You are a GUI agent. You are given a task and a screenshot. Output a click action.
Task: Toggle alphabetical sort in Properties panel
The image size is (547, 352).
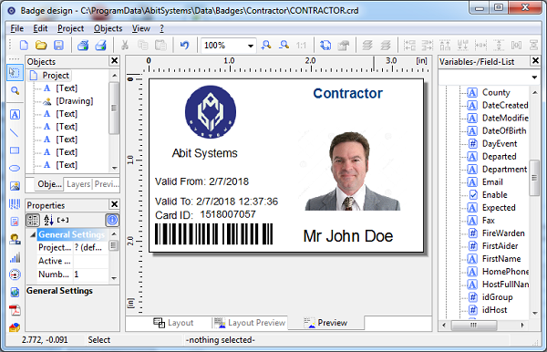pos(48,220)
